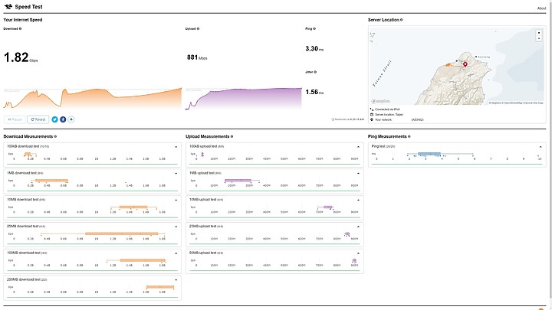Click the 881 Mbps upload value
The height and width of the screenshot is (310, 552).
click(197, 57)
